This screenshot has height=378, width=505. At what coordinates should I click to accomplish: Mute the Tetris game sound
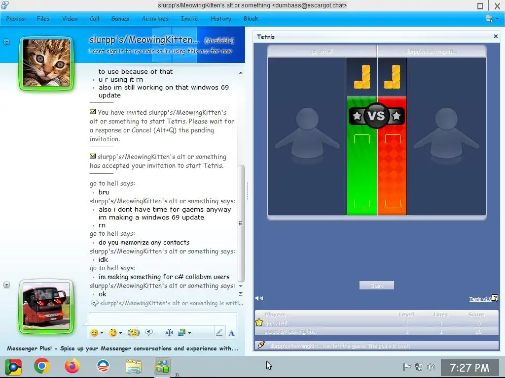pos(259,298)
